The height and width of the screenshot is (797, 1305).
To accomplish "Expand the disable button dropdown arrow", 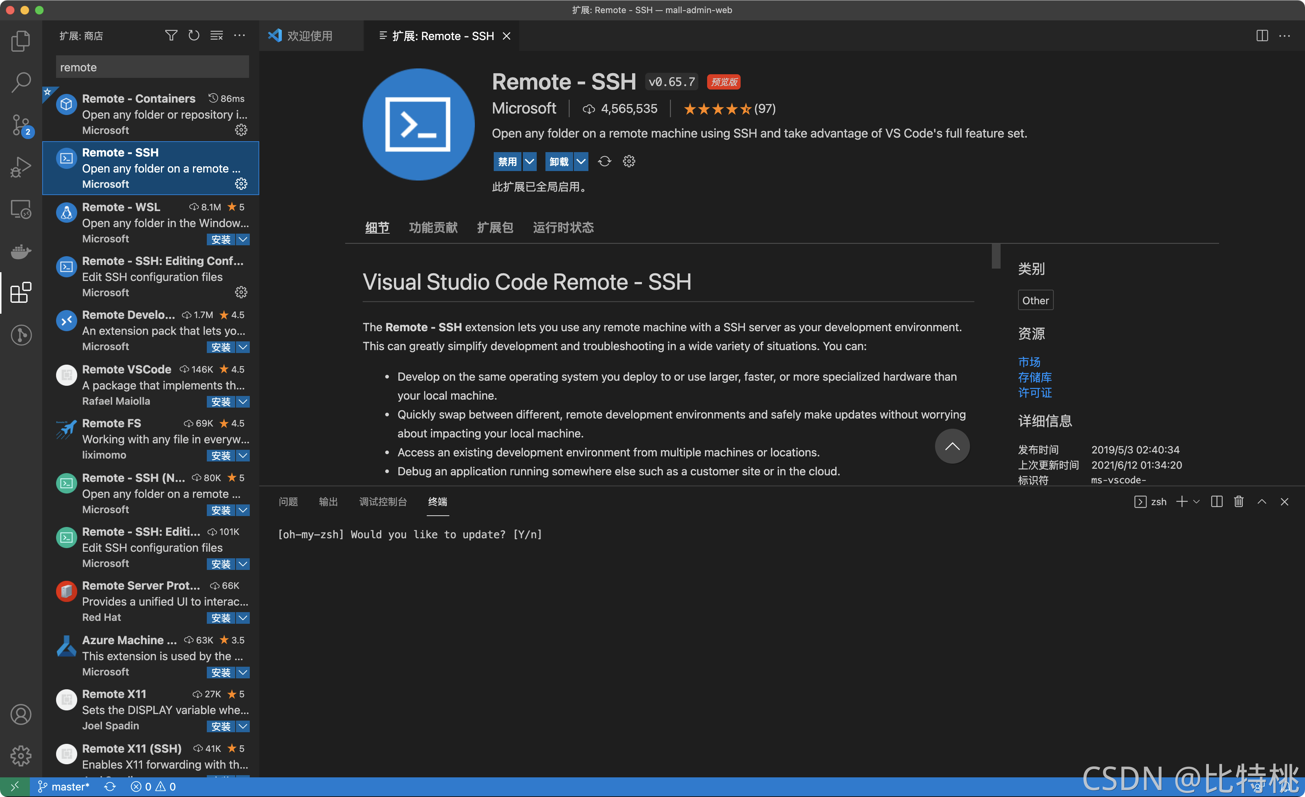I will 530,162.
